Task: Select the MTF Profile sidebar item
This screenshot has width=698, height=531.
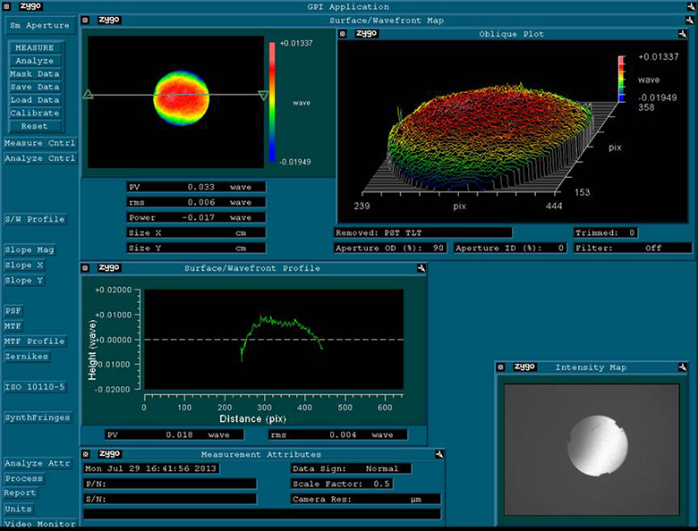Action: pyautogui.click(x=34, y=341)
